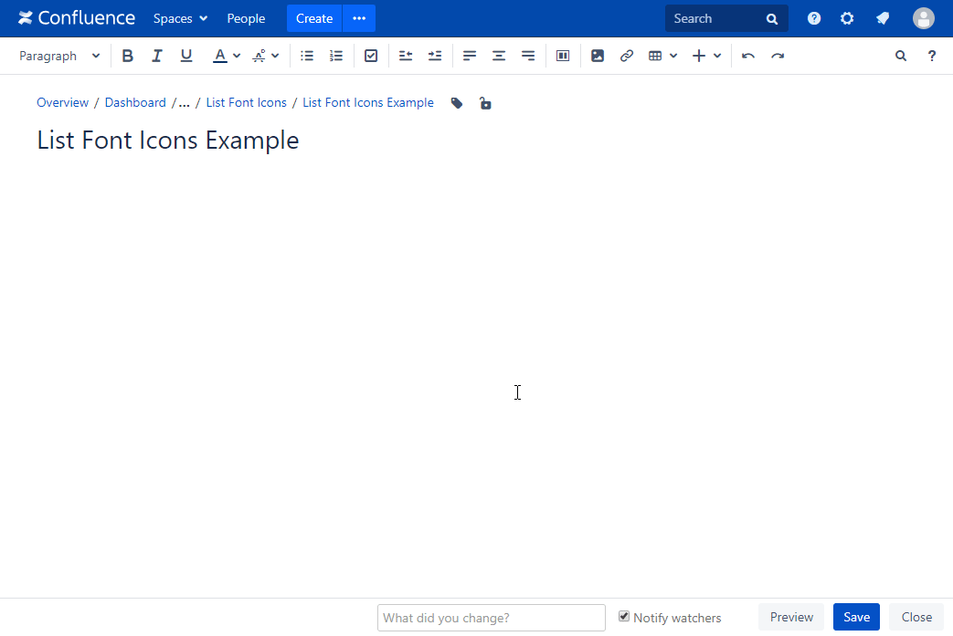
Task: Open the Paragraph style dropdown
Action: tap(59, 56)
